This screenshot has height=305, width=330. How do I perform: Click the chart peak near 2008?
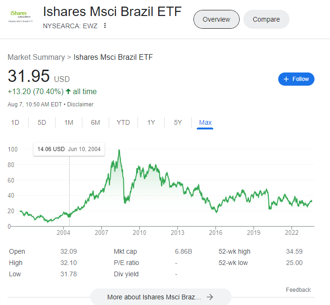(119, 150)
